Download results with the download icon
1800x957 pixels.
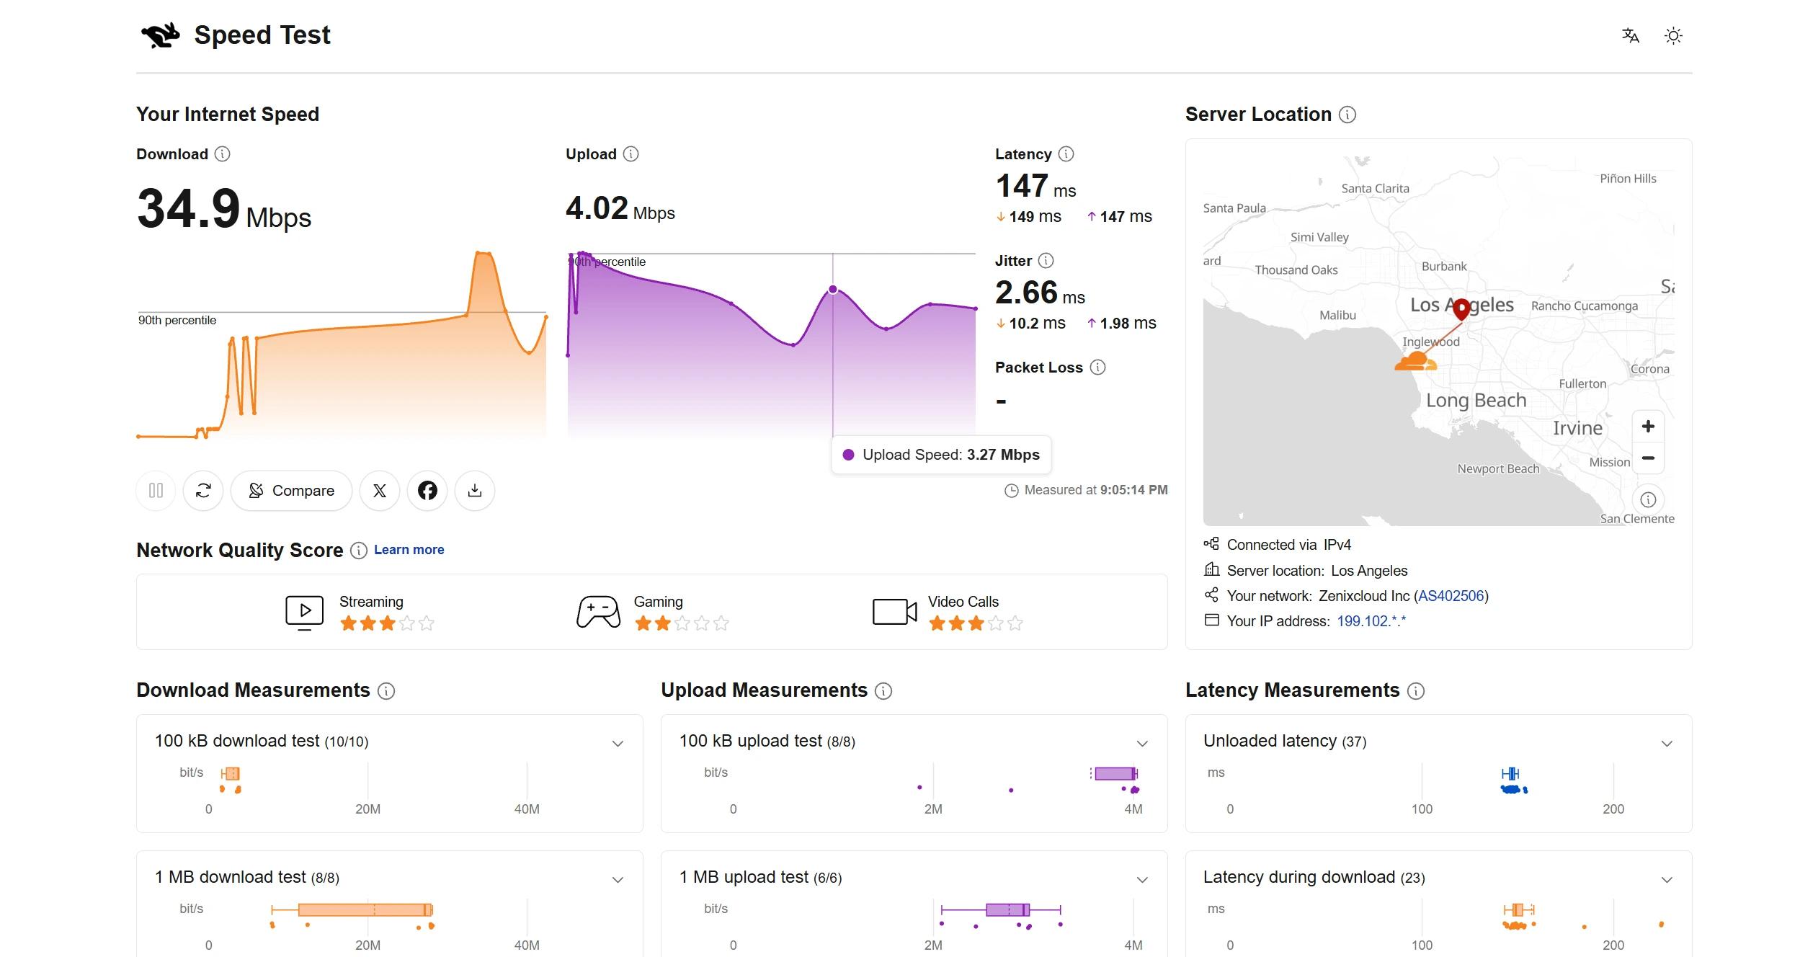coord(475,491)
